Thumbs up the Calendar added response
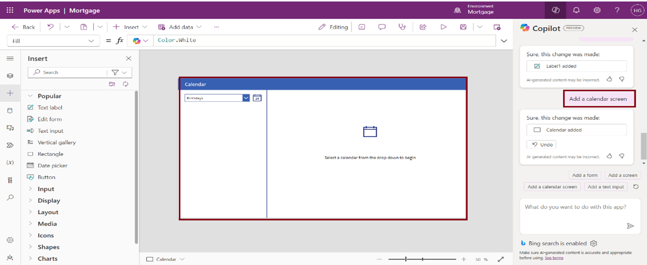The image size is (647, 265). click(609, 156)
